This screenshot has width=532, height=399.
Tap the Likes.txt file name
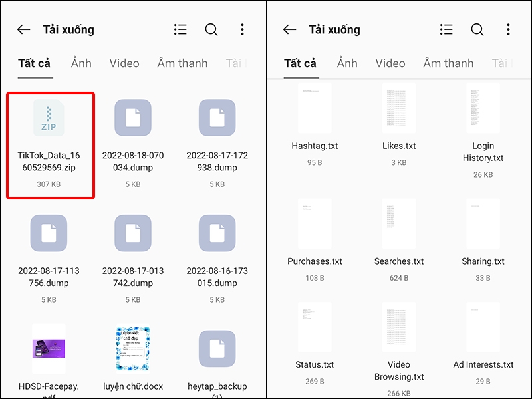(x=398, y=146)
